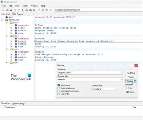Image resolution: width=143 pixels, height=120 pixels.
Task: Click the second post's red category icon
Action: (16, 38)
